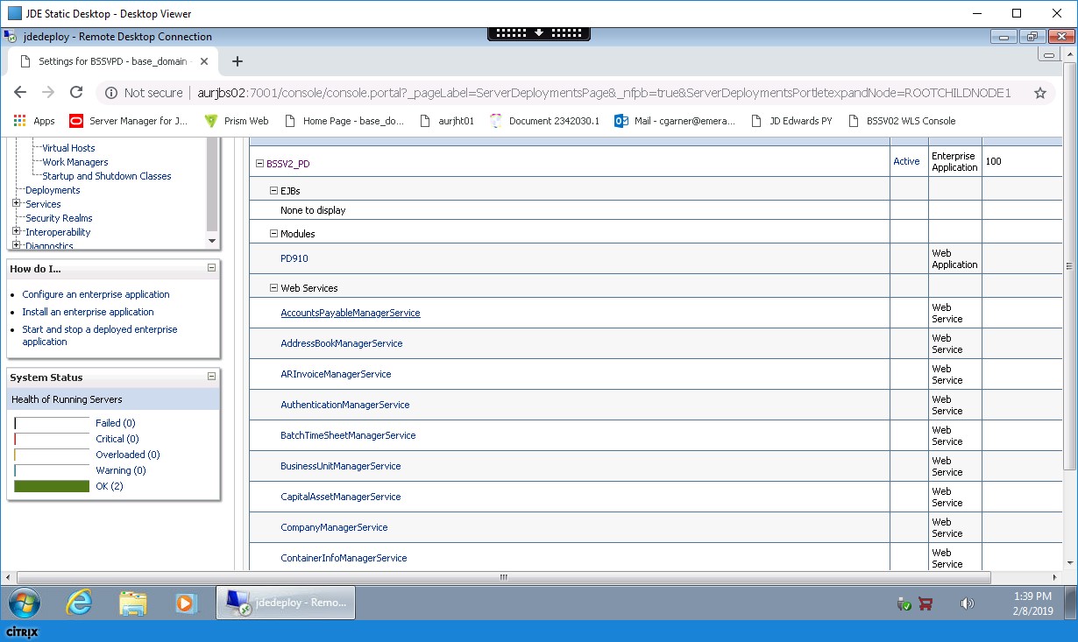Open Windows Media Player from taskbar

[x=186, y=603]
